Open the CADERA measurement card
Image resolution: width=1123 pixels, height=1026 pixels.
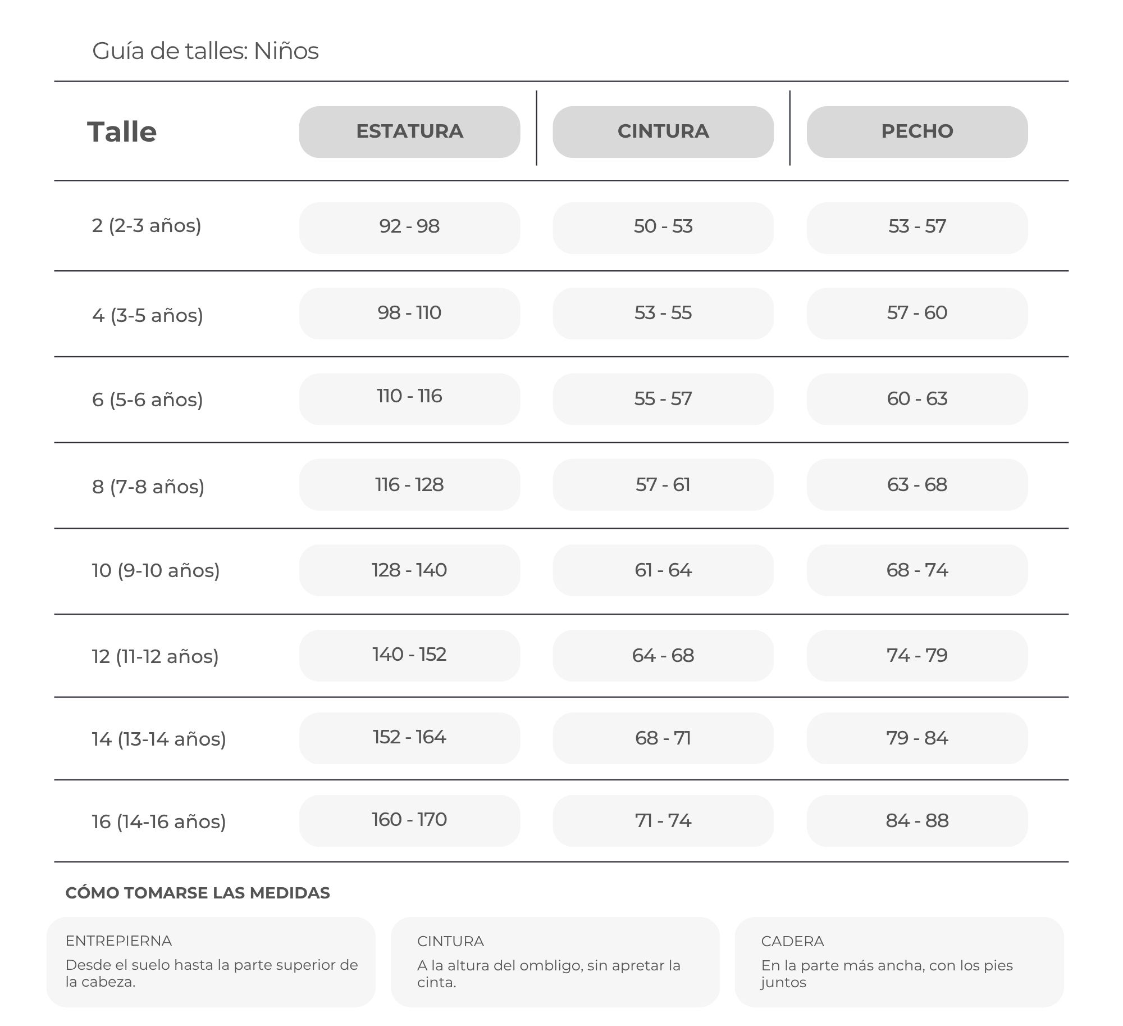[x=899, y=962]
